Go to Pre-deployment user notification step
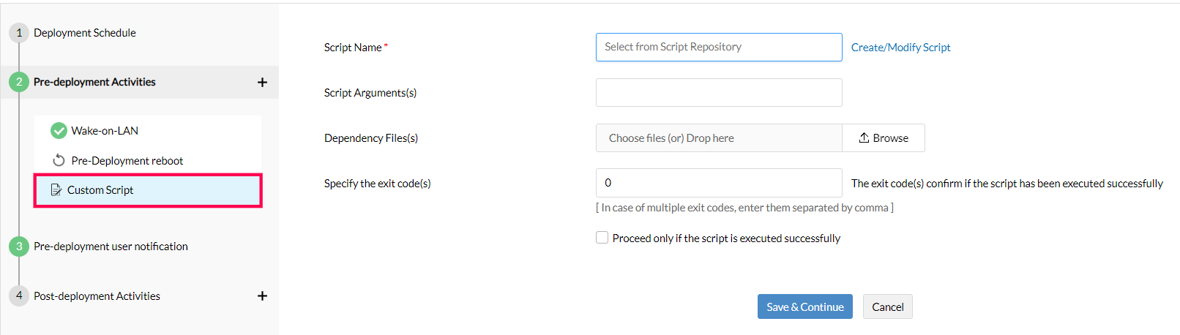 [x=111, y=246]
